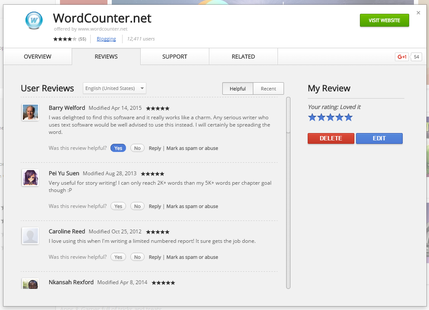Click 'Modified Oct 25, 2012' date

tap(115, 231)
